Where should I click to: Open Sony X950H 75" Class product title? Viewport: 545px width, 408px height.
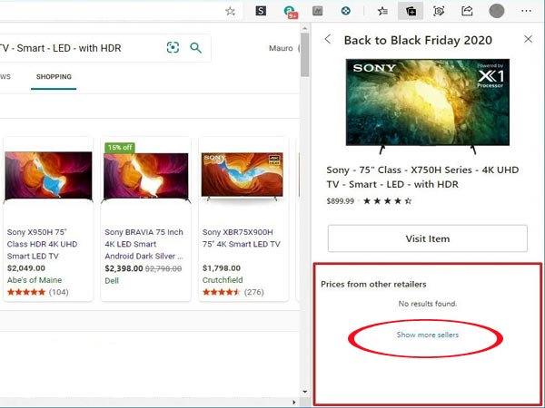click(x=42, y=244)
